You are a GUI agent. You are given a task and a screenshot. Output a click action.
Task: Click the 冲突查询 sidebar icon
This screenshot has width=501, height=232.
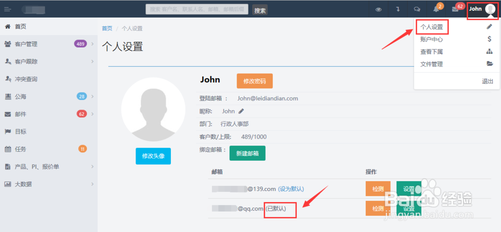(8, 79)
